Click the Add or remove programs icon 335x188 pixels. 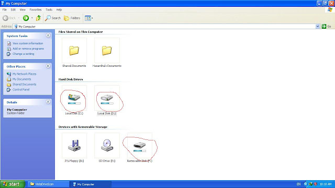pyautogui.click(x=9, y=49)
